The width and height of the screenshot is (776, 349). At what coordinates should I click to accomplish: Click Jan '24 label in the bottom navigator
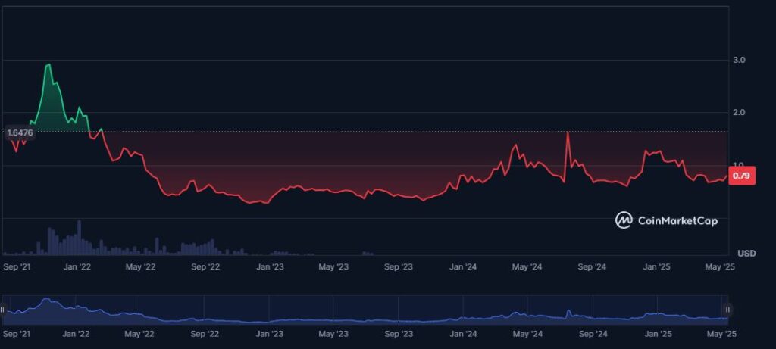point(463,333)
